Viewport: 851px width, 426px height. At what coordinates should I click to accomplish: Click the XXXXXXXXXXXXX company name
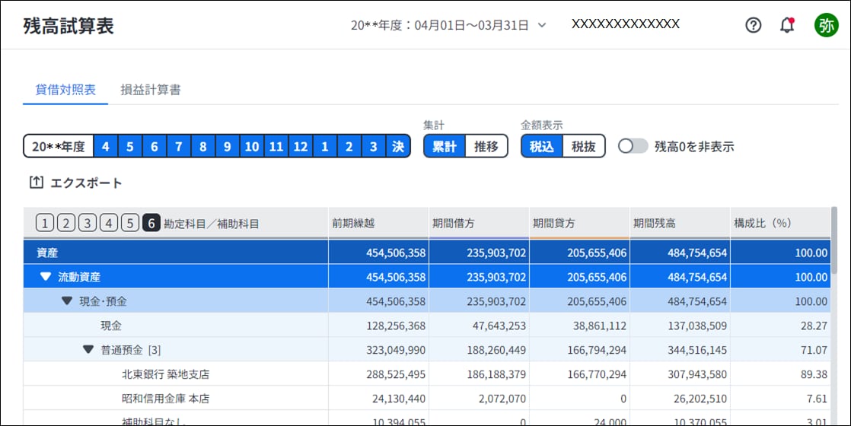(625, 24)
